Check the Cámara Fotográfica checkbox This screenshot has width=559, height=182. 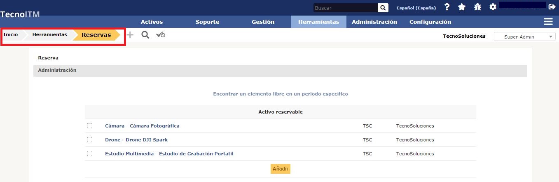(89, 126)
